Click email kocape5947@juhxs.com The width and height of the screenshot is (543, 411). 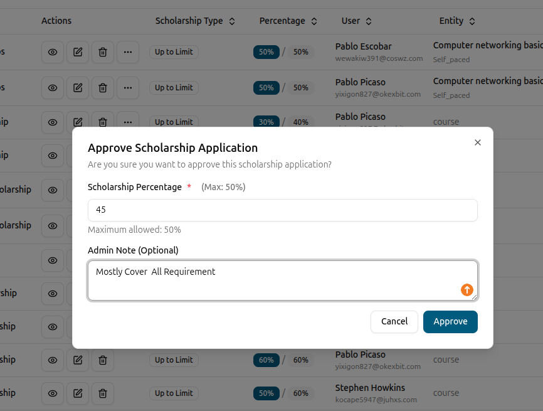376,400
